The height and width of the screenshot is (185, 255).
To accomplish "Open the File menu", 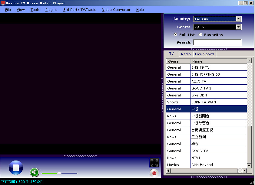I will [x=8, y=10].
